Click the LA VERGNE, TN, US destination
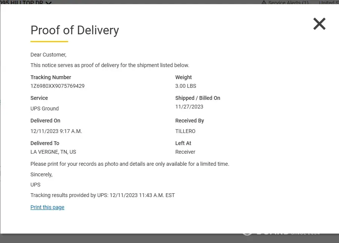Image resolution: width=339 pixels, height=243 pixels. [x=53, y=152]
